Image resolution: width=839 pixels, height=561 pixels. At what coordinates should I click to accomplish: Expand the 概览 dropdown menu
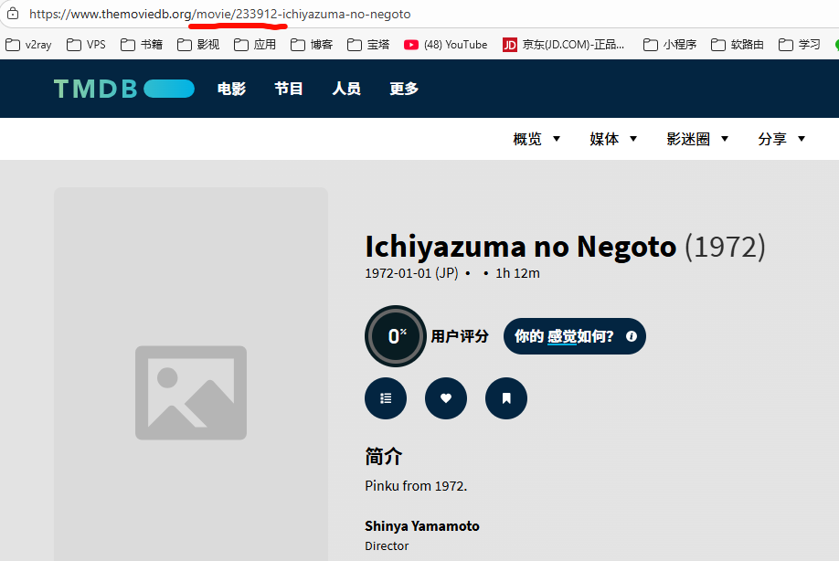[536, 139]
